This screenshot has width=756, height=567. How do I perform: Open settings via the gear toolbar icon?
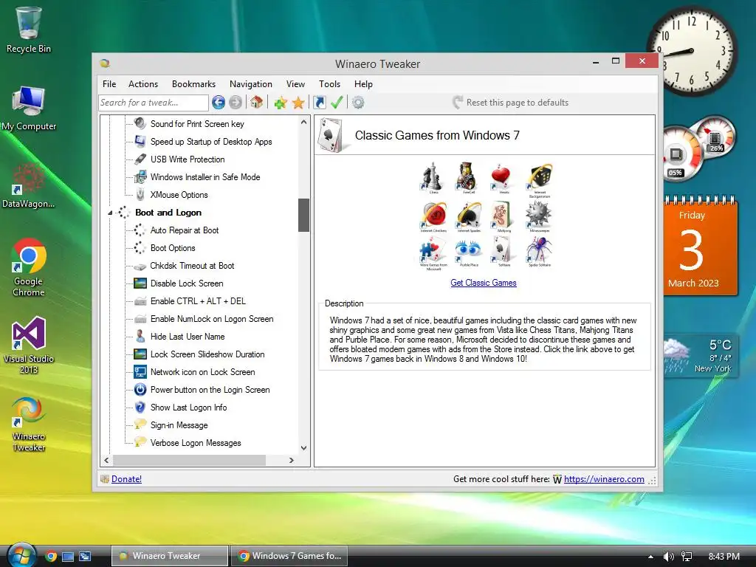(358, 102)
